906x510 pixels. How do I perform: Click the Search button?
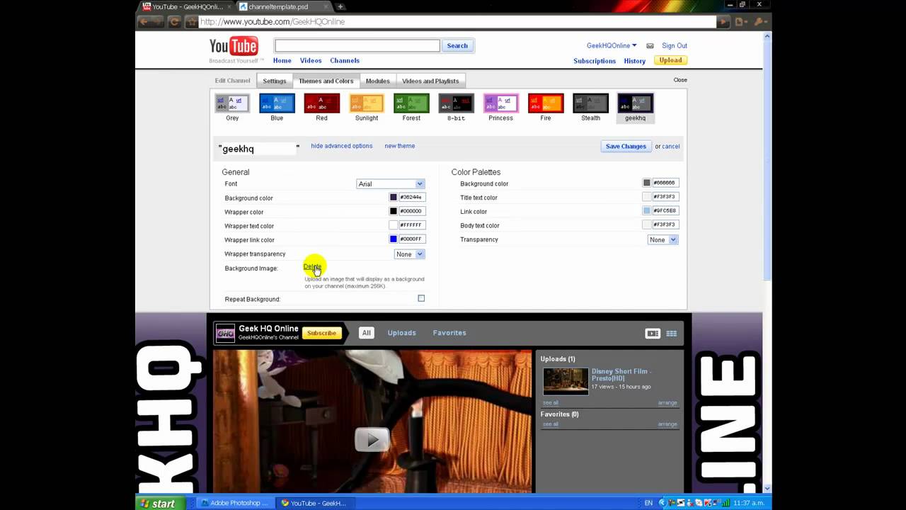tap(457, 46)
